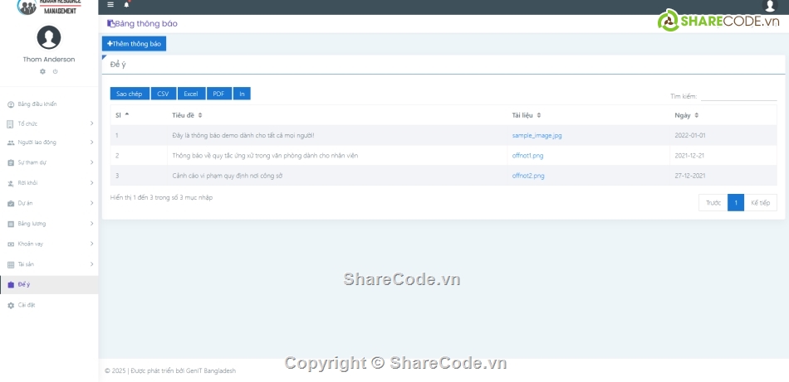Expand the Tài sản chevron
Image resolution: width=789 pixels, height=382 pixels.
[x=91, y=264]
